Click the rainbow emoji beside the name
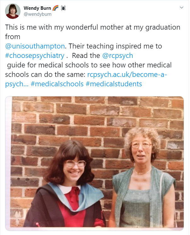The height and width of the screenshot is (235, 190). pos(55,8)
